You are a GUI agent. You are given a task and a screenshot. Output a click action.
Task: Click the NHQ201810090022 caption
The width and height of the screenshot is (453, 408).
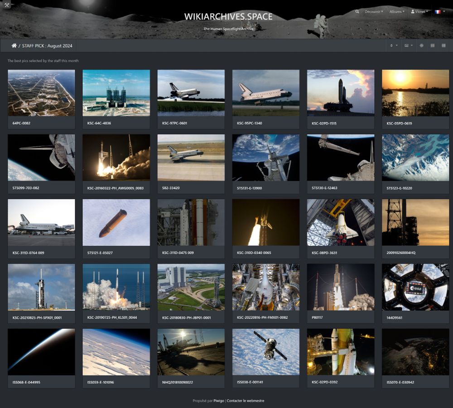point(178,382)
